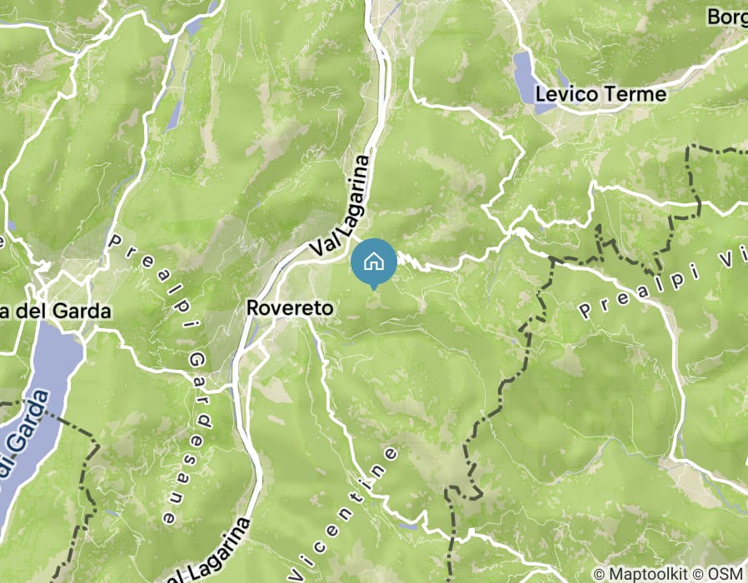Click the Val Lagarina label near marker
This screenshot has width=748, height=583.
click(x=341, y=206)
